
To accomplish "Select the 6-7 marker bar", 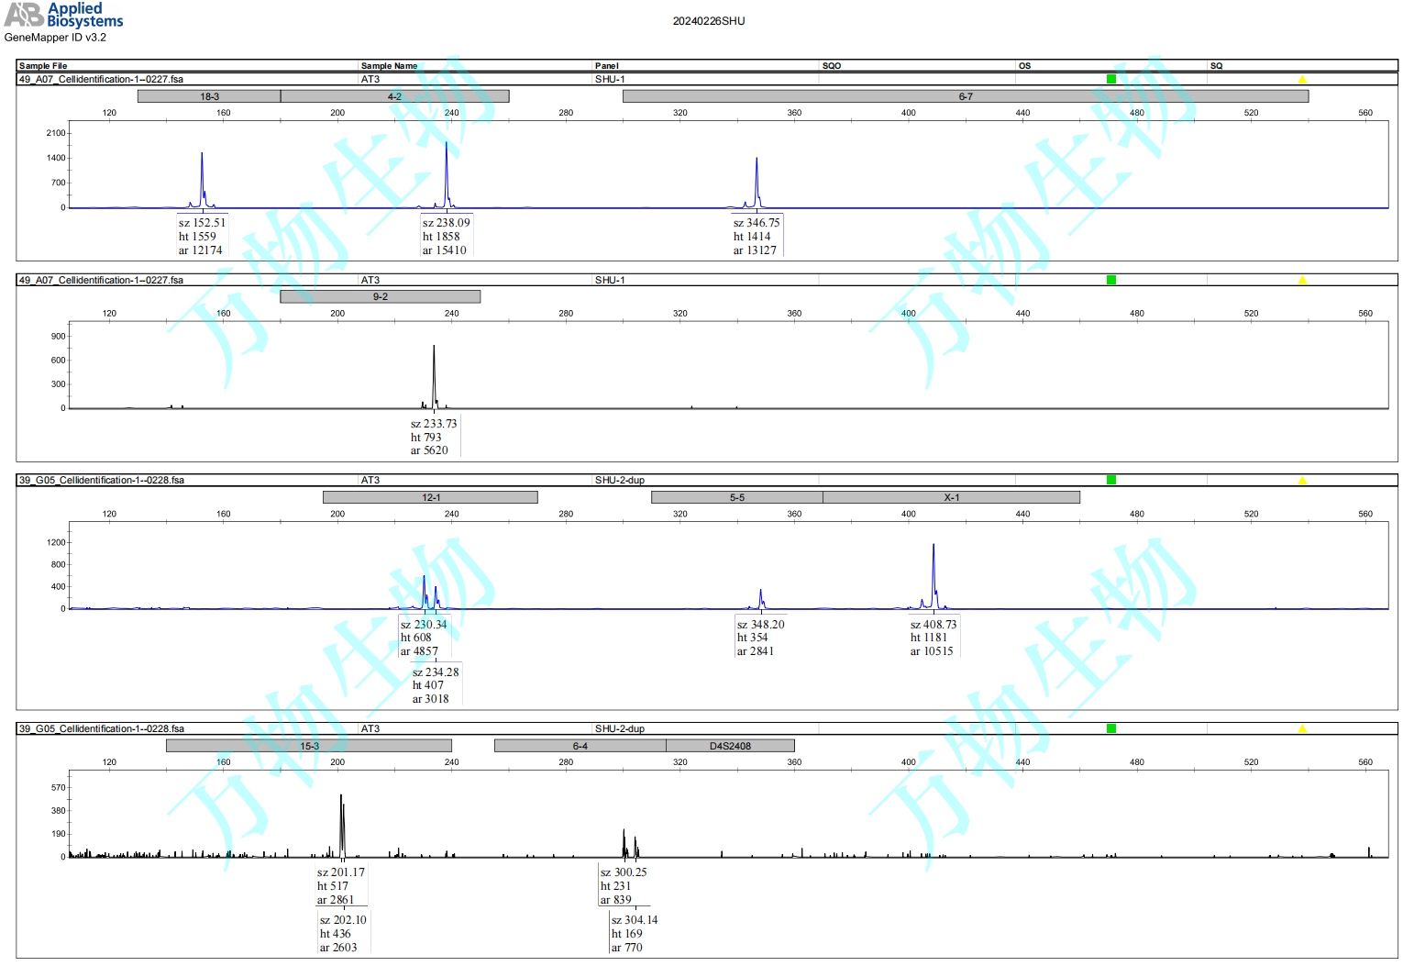I will pyautogui.click(x=966, y=96).
